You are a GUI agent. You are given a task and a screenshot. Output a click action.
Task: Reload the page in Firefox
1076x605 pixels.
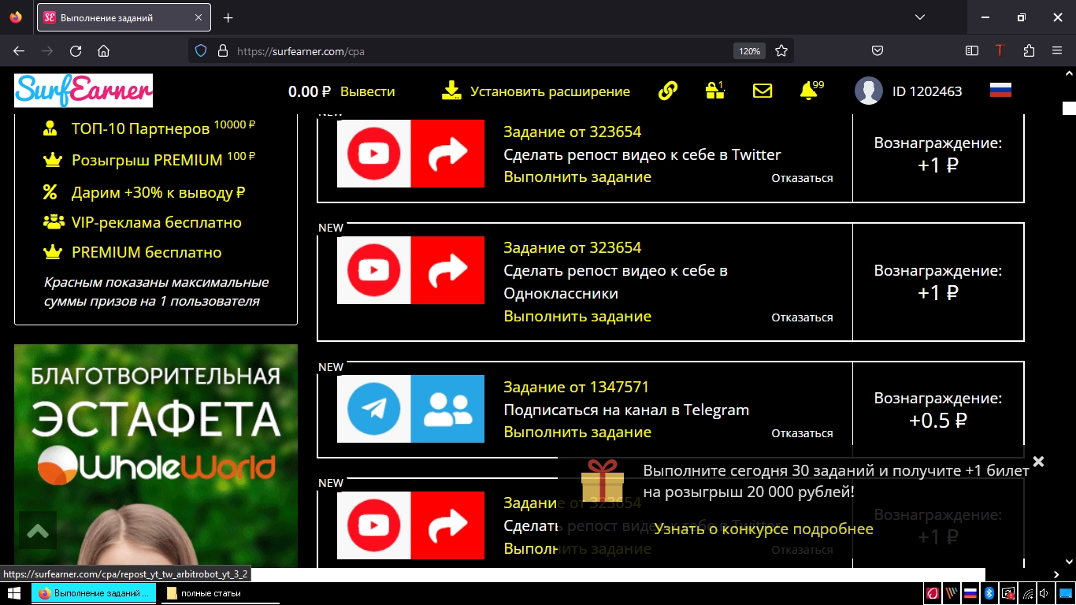76,50
